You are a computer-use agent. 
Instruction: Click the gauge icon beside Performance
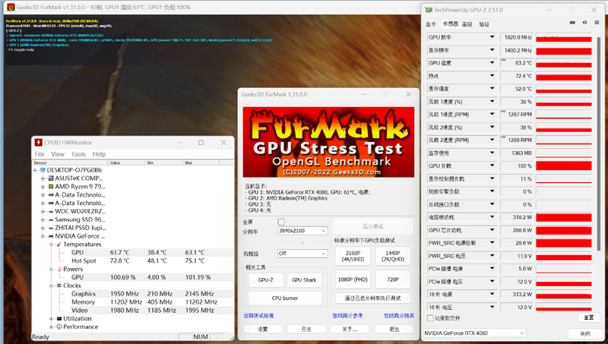click(59, 327)
